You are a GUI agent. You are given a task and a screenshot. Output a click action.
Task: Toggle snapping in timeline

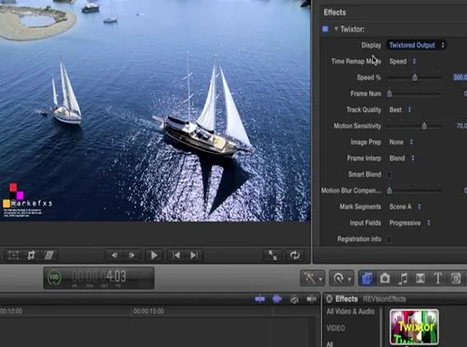[x=311, y=299]
